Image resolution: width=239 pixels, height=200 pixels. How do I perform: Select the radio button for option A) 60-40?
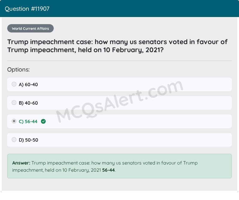pos(14,84)
